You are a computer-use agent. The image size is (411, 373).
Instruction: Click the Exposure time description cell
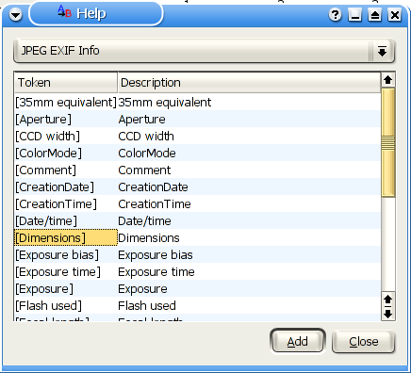[x=249, y=272]
